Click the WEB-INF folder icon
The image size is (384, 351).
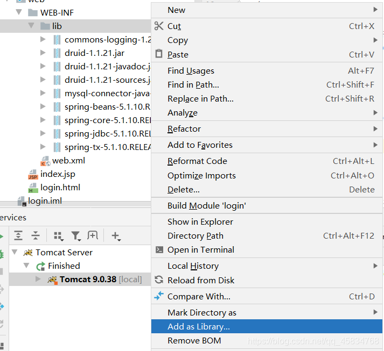pos(32,13)
